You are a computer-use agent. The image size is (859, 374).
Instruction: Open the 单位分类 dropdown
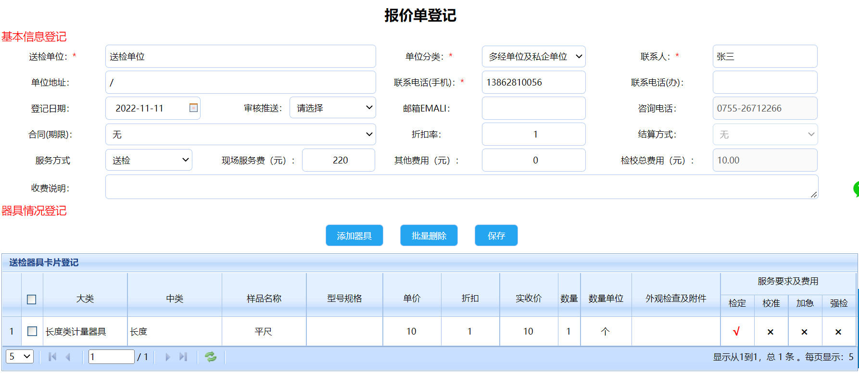pyautogui.click(x=533, y=57)
